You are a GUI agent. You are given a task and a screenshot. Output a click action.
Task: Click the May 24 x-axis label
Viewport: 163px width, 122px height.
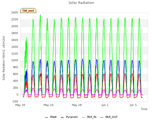click(48, 105)
